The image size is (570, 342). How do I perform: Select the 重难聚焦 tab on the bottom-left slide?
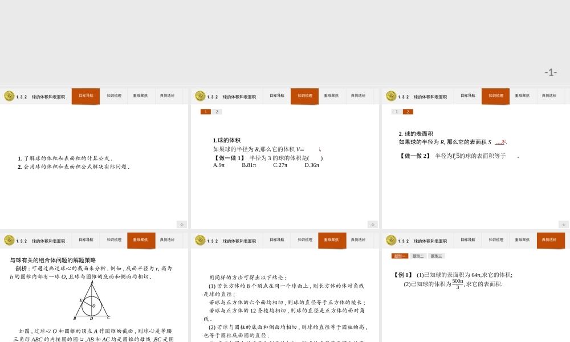pyautogui.click(x=141, y=240)
